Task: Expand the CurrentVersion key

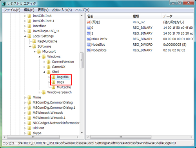Action: pos(44,62)
